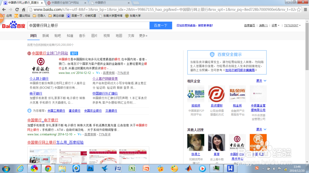This screenshot has height=173, width=309.
Task: Open the paint palette taskbar app
Action: 174,169
